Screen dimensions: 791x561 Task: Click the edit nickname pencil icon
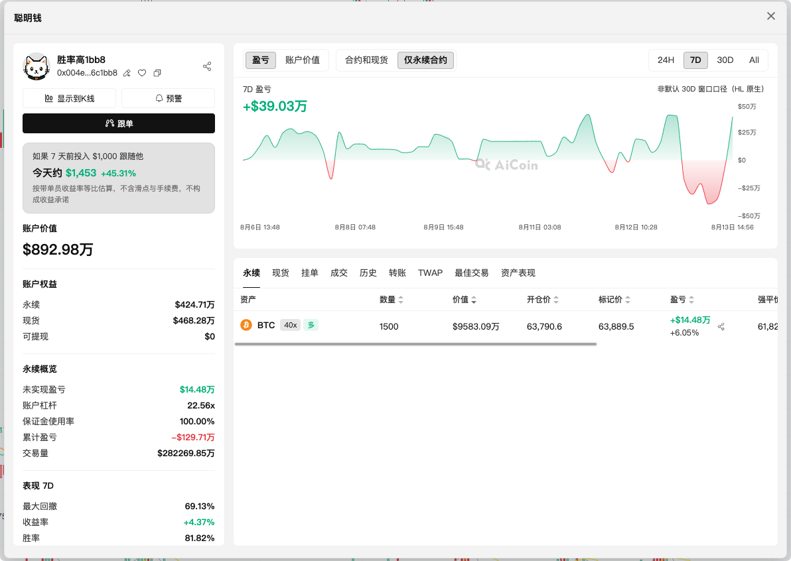(127, 73)
